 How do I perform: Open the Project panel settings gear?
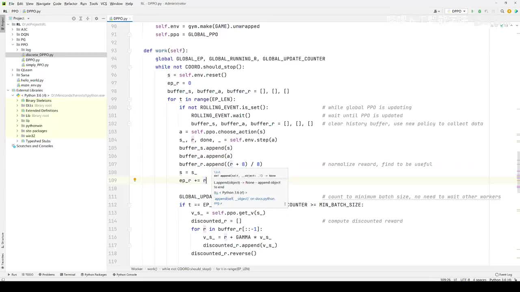96,18
